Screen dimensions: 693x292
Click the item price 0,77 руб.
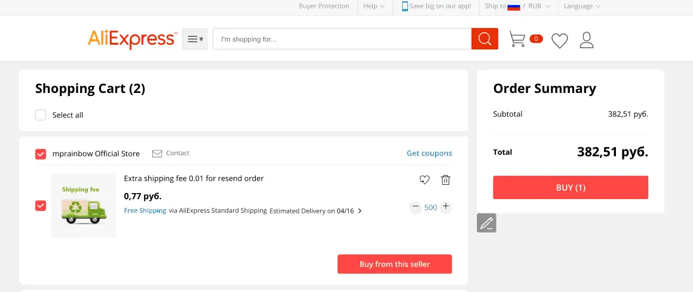[143, 196]
